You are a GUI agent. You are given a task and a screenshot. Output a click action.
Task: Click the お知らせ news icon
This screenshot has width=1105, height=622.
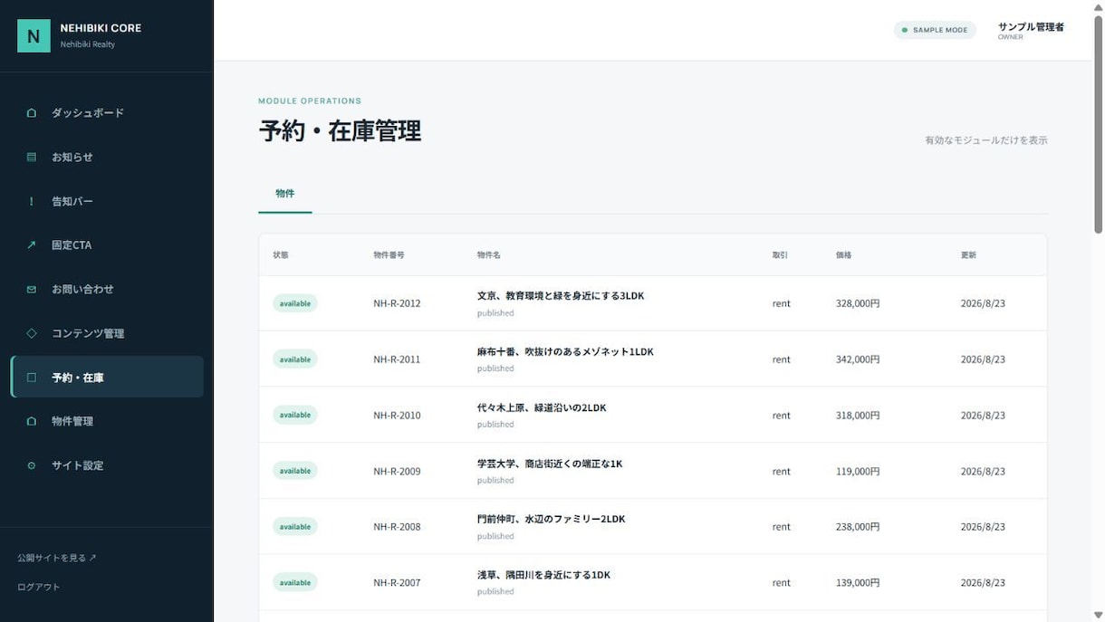[x=32, y=157]
